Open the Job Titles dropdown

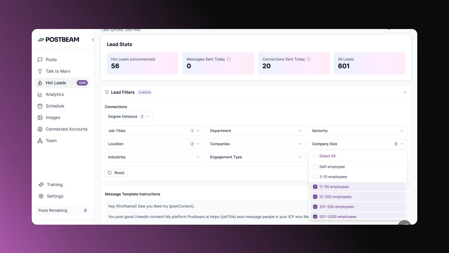[x=154, y=131]
